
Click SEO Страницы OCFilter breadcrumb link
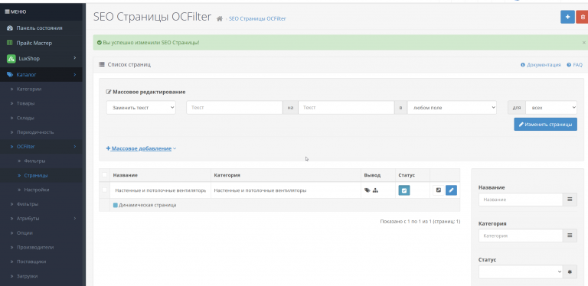point(257,18)
